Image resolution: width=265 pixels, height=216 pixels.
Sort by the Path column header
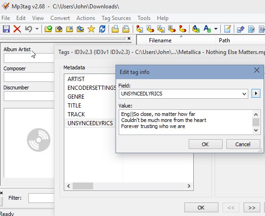(240, 40)
